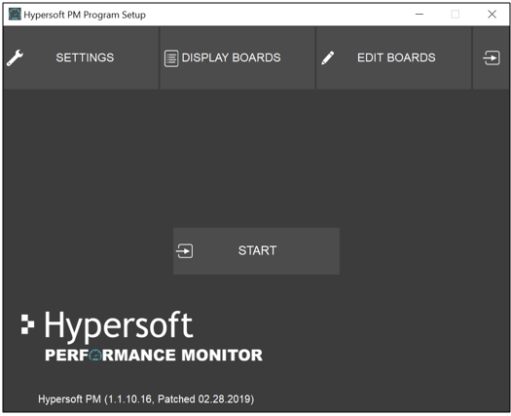
Task: Click the Hypersoft PM app icon in title bar
Action: coord(15,15)
